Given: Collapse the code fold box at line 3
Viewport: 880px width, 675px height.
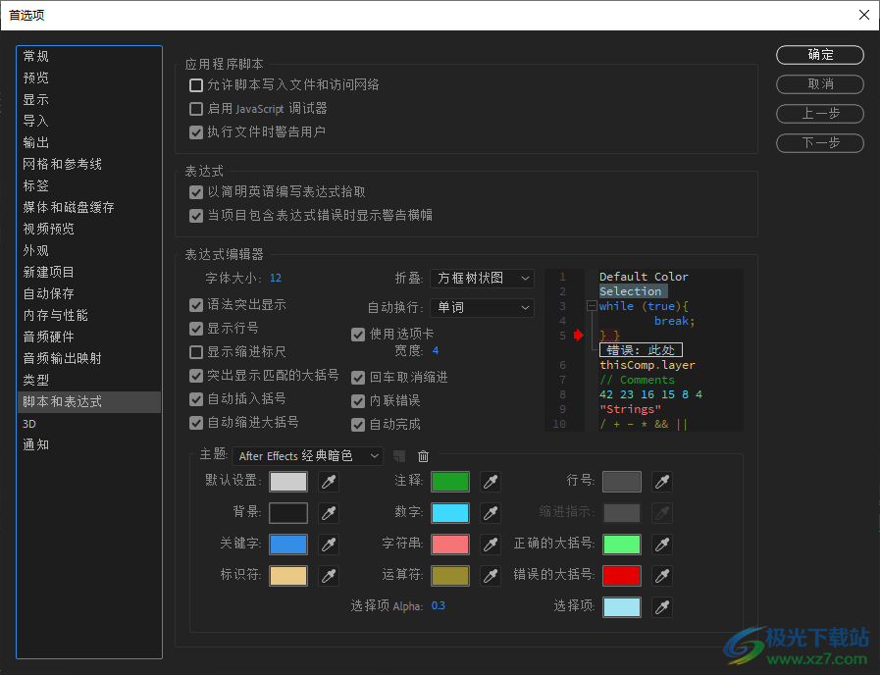Looking at the screenshot, I should pos(592,306).
